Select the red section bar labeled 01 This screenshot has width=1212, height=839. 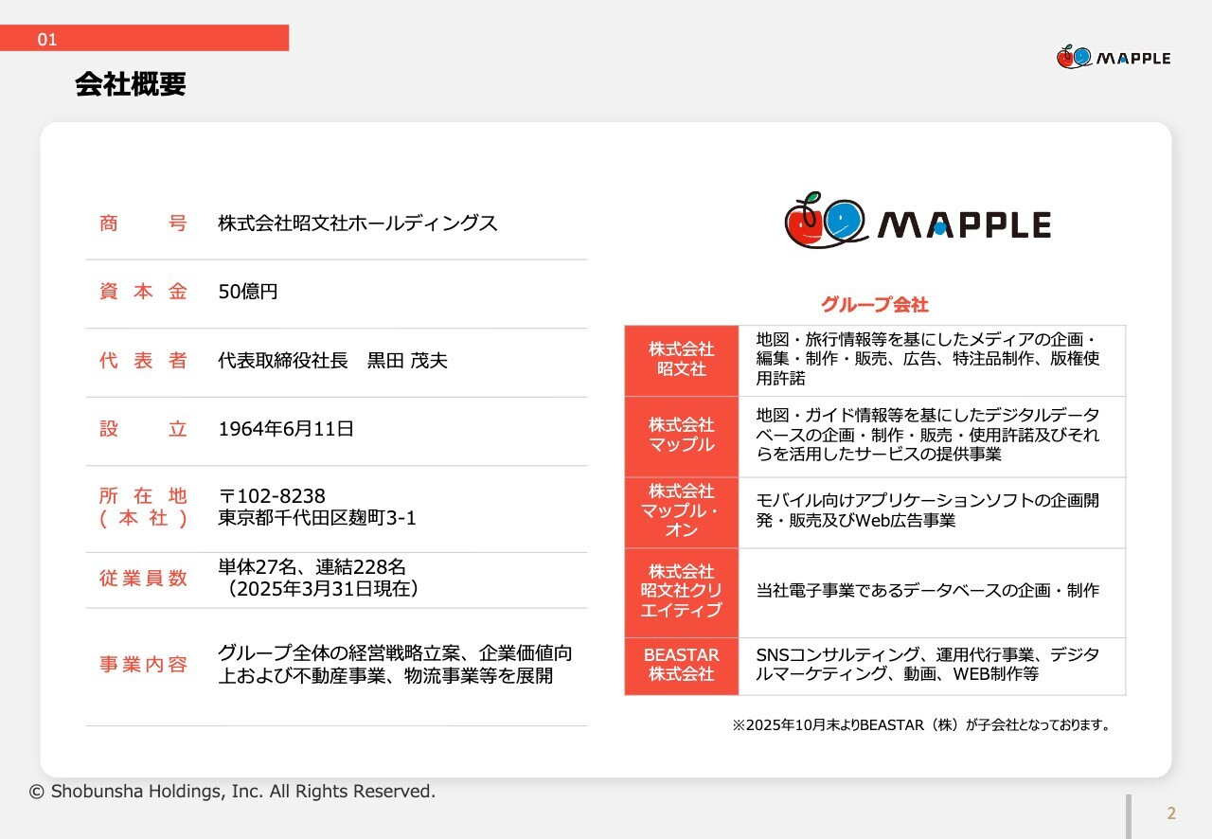(x=144, y=39)
